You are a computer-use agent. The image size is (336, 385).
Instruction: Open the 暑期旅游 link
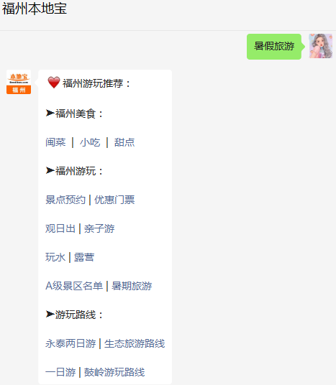(132, 286)
